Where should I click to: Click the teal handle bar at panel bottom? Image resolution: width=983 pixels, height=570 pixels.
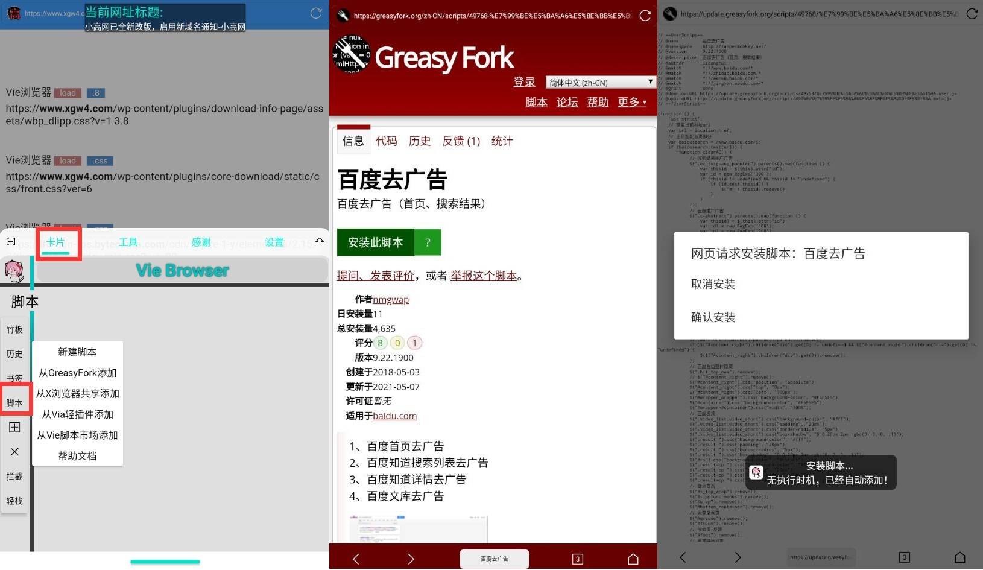pyautogui.click(x=165, y=562)
